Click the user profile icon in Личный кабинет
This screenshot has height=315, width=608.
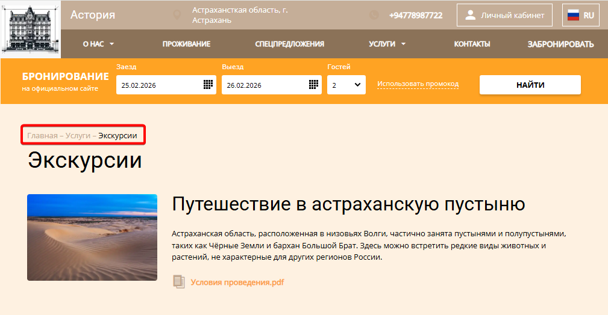[471, 15]
